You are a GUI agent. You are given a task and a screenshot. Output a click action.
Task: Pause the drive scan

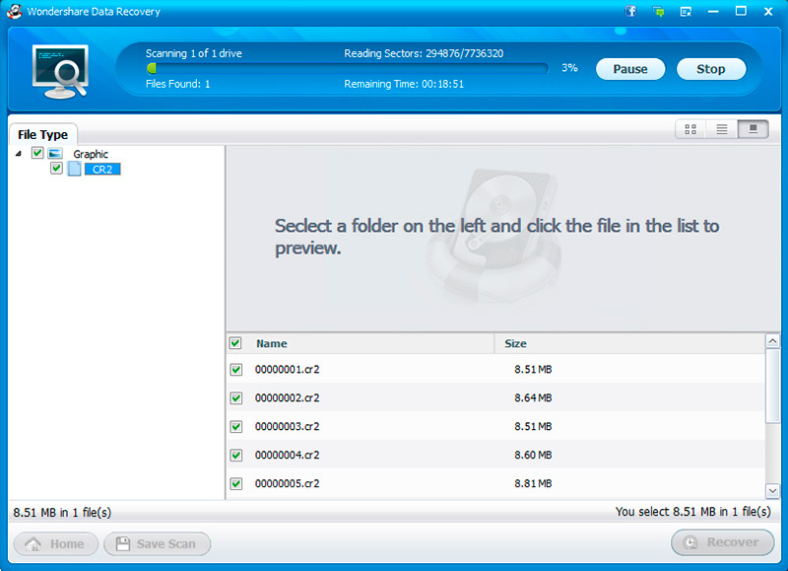629,69
